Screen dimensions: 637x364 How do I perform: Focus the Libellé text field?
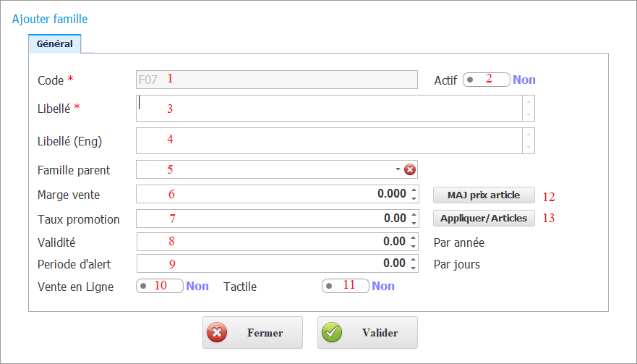point(329,108)
